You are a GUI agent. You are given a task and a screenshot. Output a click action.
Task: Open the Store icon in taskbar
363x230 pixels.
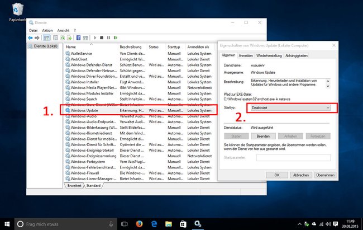(183, 224)
